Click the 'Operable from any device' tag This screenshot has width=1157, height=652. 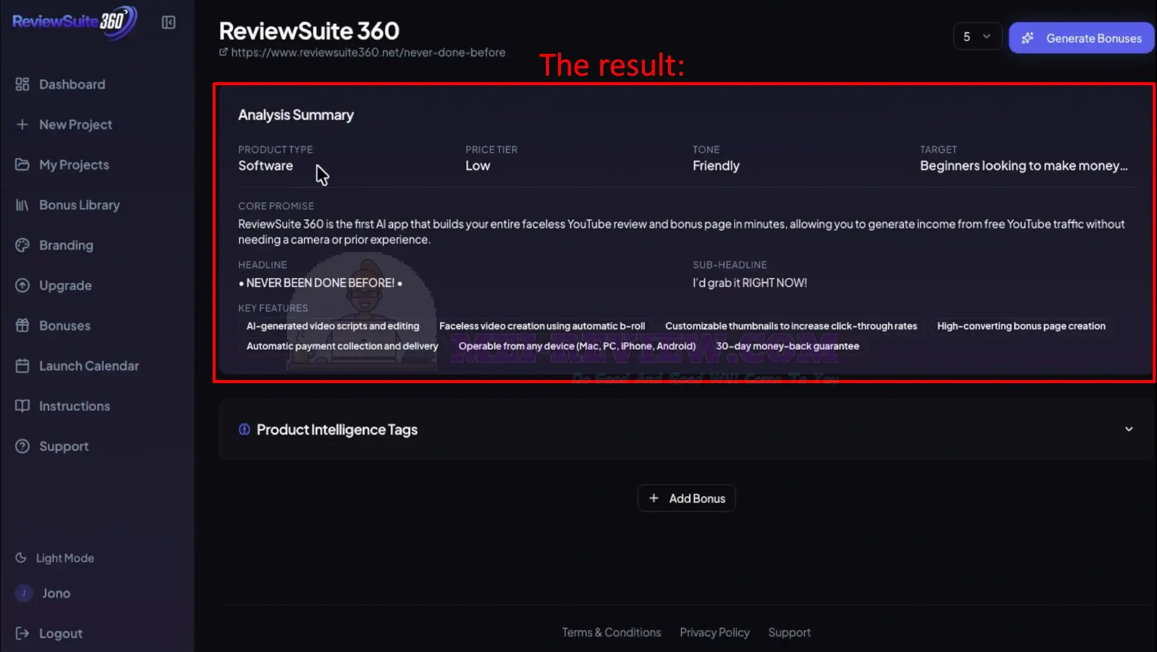[x=577, y=346]
